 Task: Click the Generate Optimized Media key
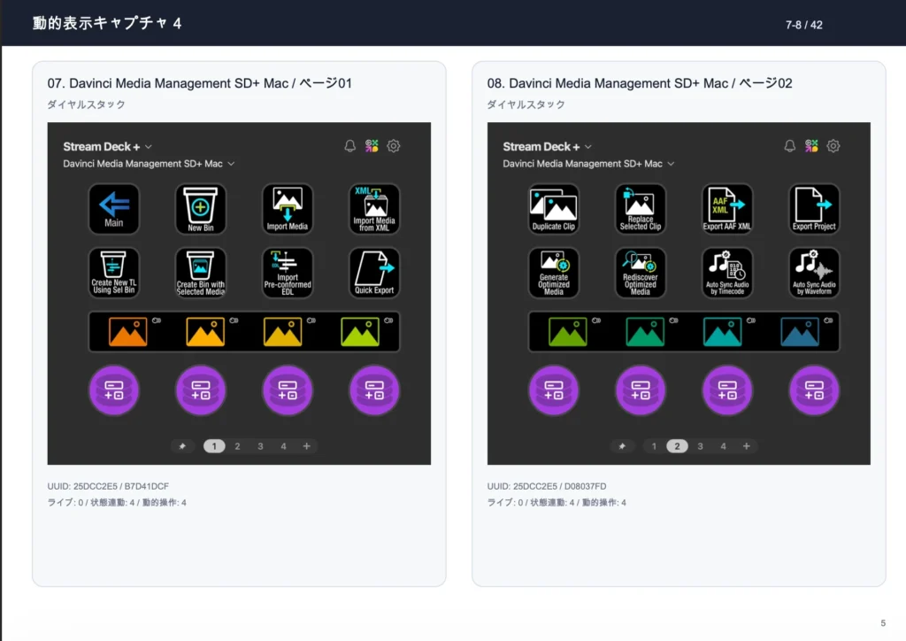tap(554, 272)
